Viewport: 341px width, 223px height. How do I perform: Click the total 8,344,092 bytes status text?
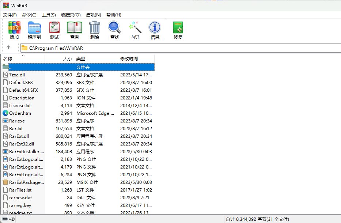pos(257,219)
